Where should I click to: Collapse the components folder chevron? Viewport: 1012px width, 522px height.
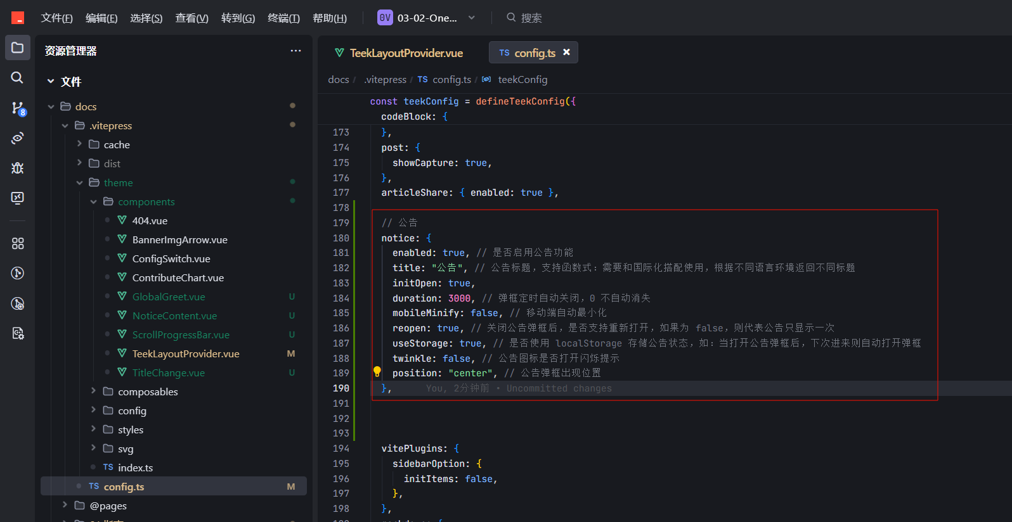point(94,201)
